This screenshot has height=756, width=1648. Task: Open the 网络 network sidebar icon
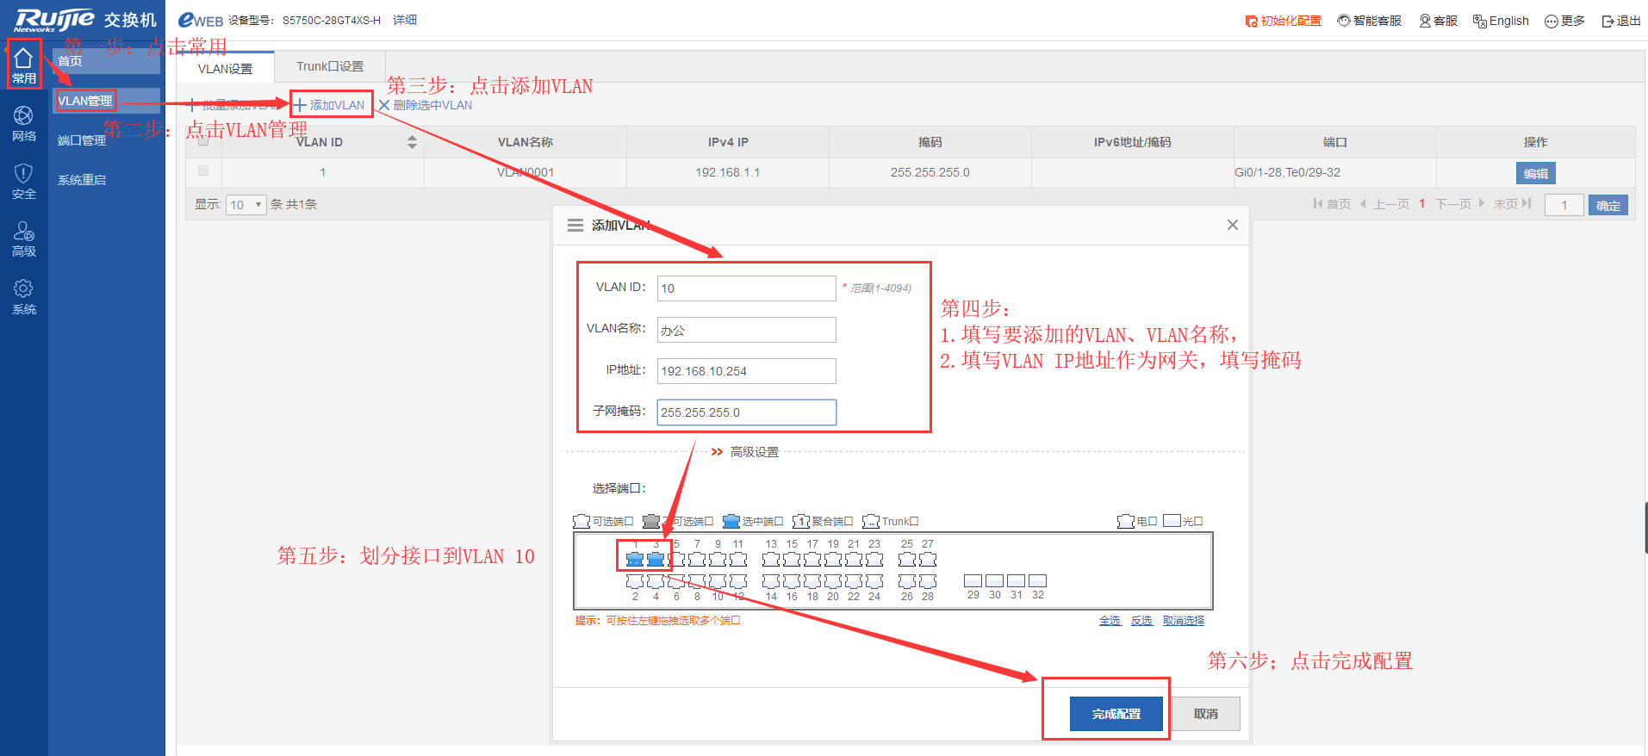23,122
